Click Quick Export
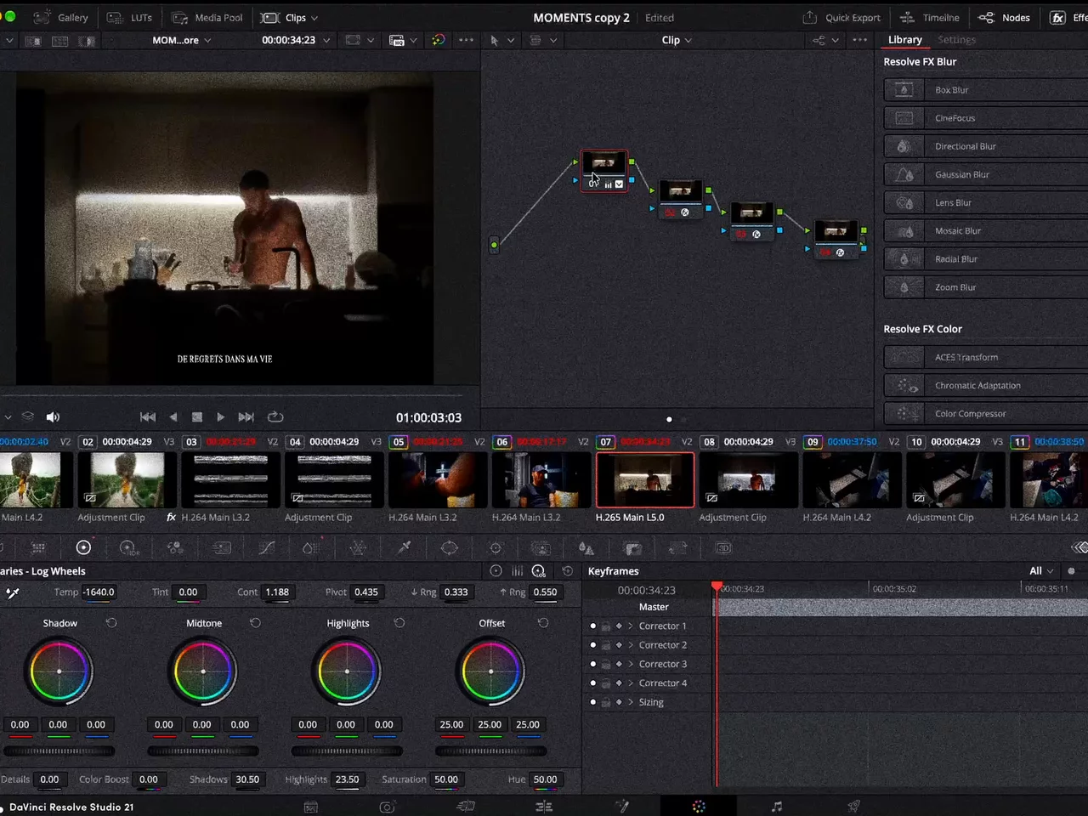Screen dimensions: 1088x816 coord(841,18)
